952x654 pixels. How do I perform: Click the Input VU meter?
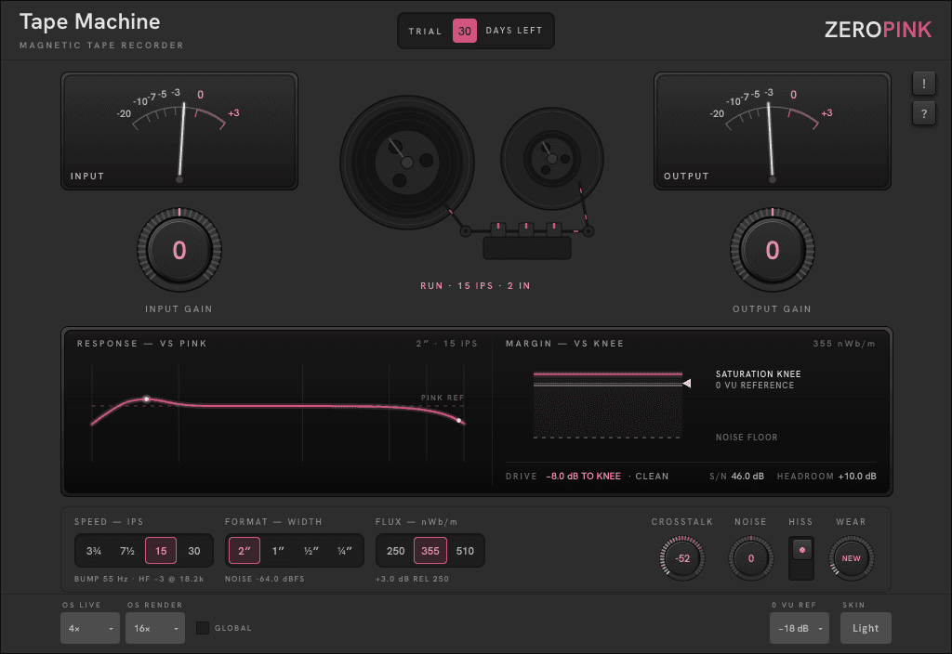point(179,131)
